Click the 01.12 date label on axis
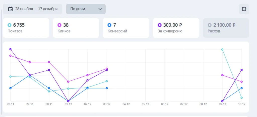 [x=68, y=104]
